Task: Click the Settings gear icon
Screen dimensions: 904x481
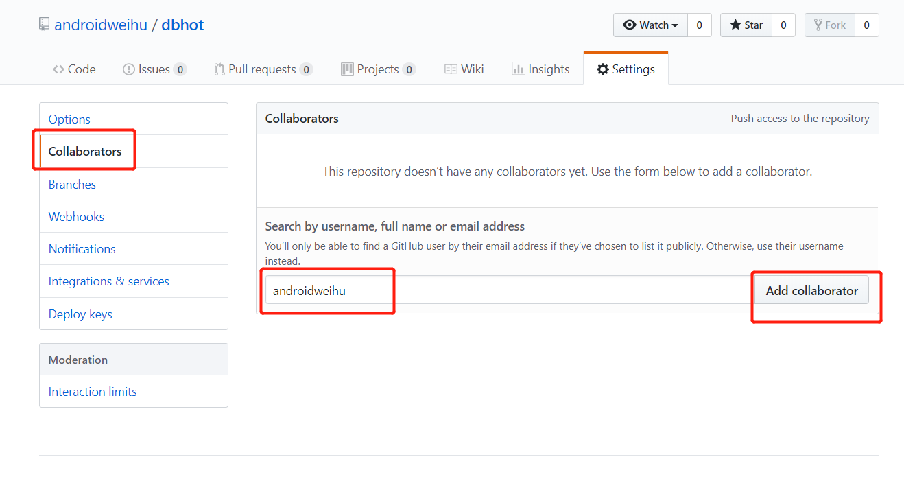Action: click(x=603, y=69)
